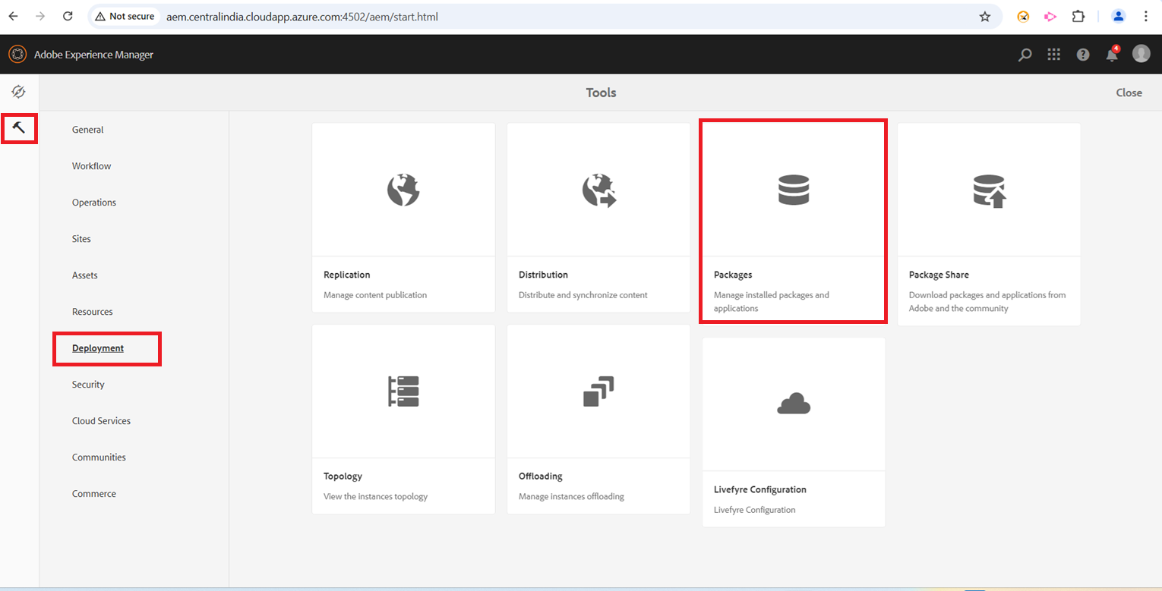
Task: Open the Package Share card title
Action: click(x=939, y=275)
